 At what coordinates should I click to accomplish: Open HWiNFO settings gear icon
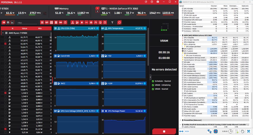tap(242, 131)
